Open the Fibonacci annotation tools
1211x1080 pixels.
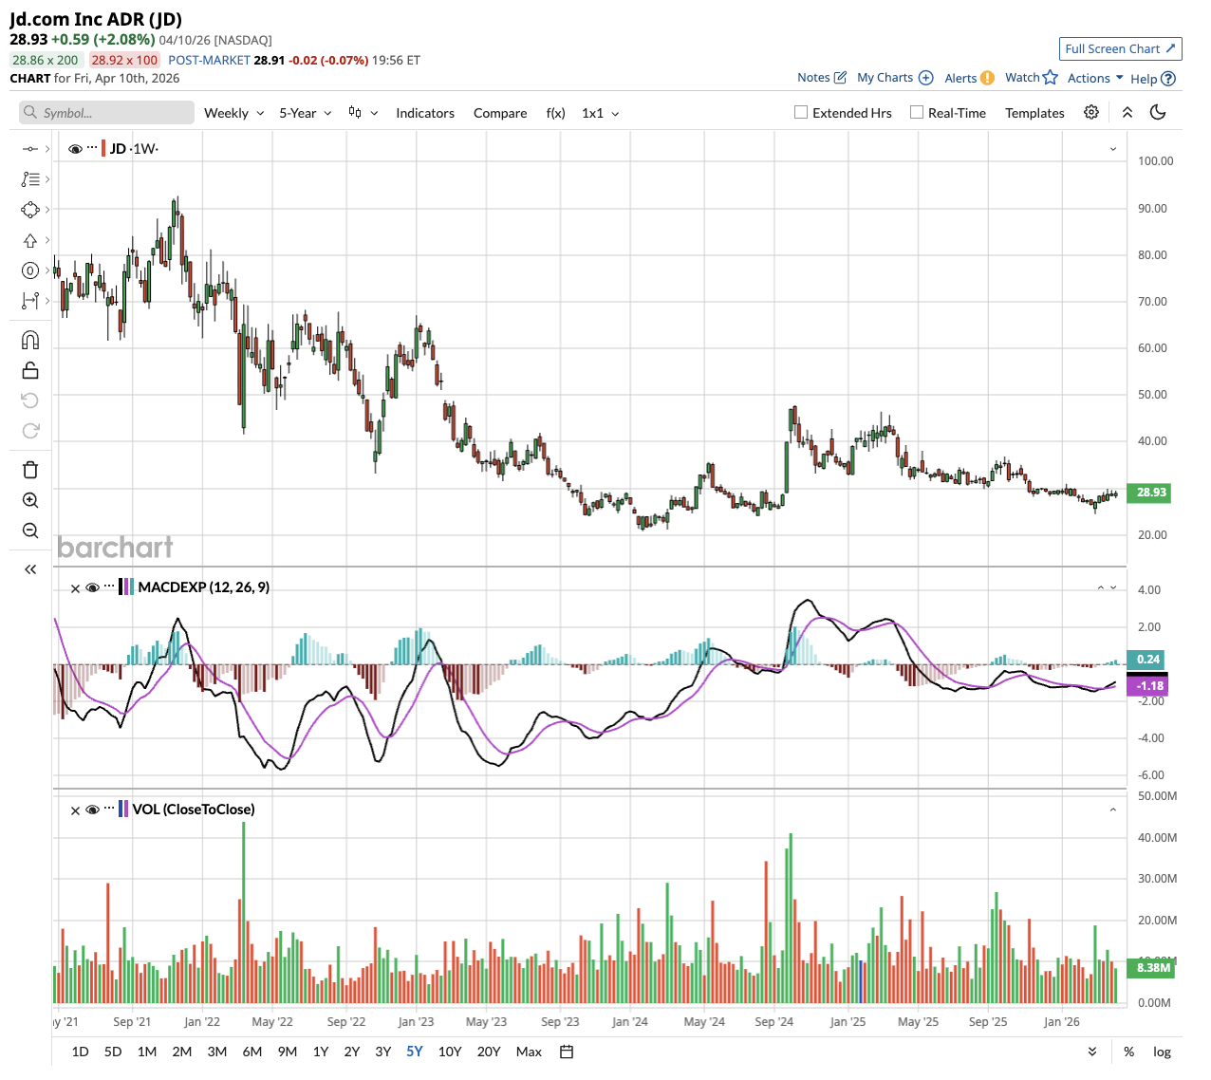[x=30, y=178]
